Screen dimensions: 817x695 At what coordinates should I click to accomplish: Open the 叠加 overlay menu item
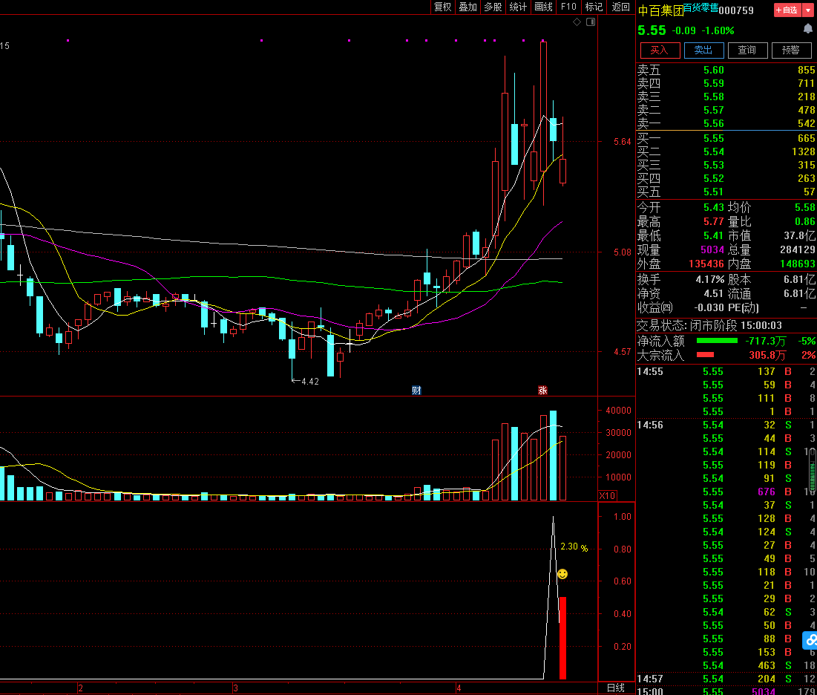(468, 7)
